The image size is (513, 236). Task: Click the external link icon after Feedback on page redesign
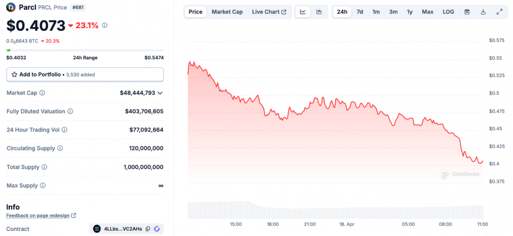click(x=74, y=216)
